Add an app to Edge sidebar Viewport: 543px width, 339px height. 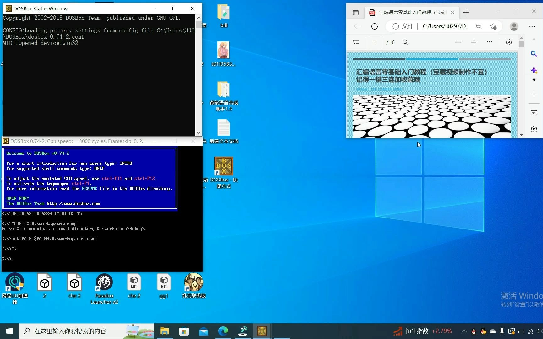coord(534,94)
